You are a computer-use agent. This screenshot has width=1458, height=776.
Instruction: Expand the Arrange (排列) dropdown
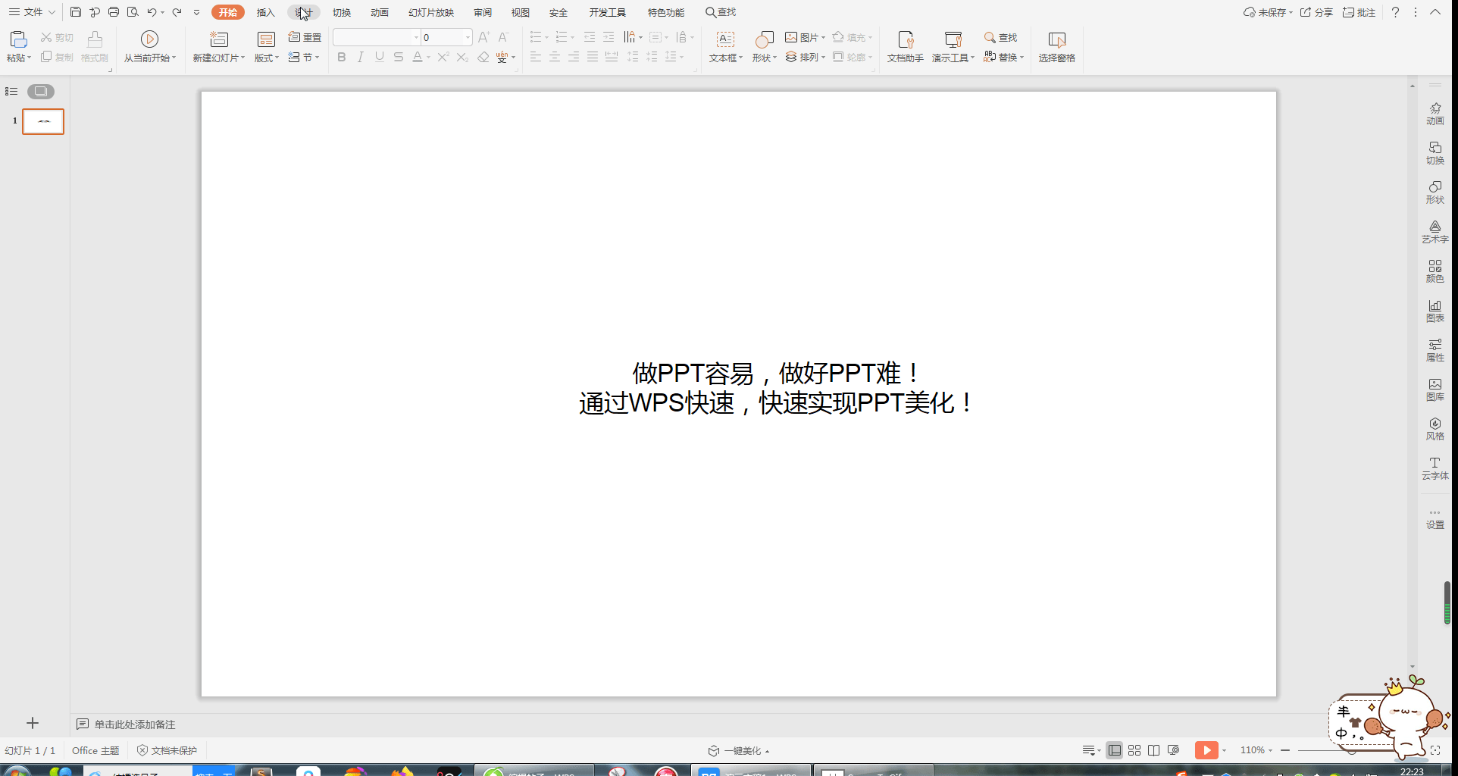pos(805,58)
